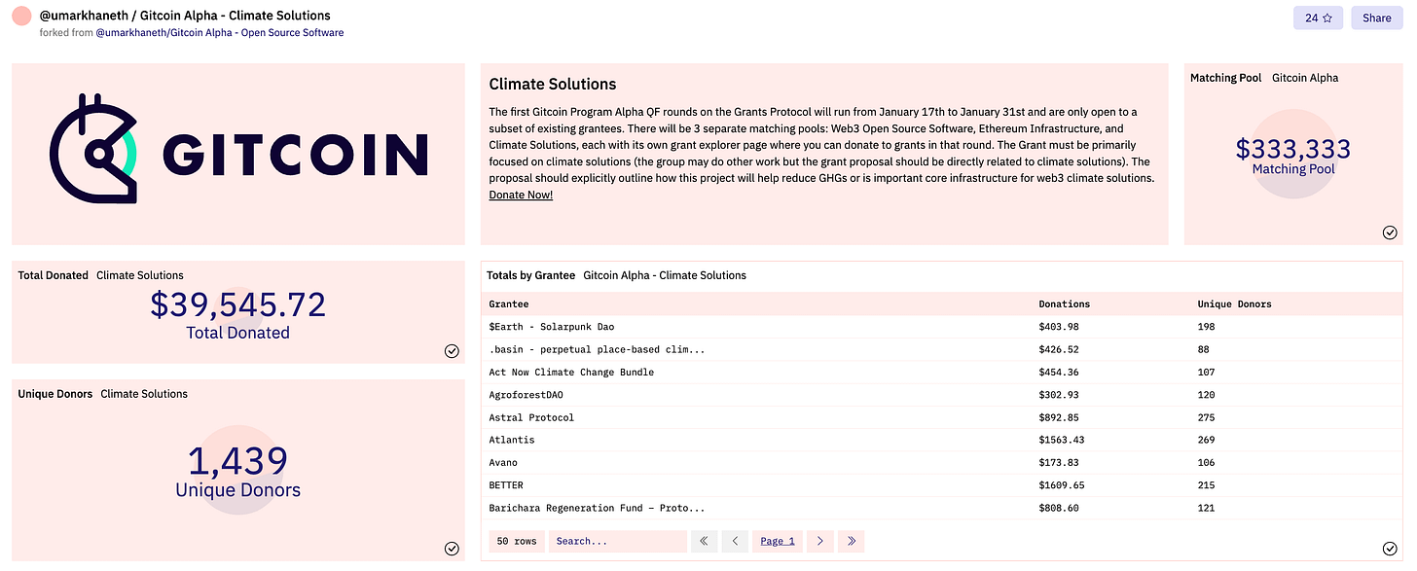Click the dashboard title Gitcoin Alpha - Climate Solutions
This screenshot has width=1417, height=571.
[x=236, y=16]
